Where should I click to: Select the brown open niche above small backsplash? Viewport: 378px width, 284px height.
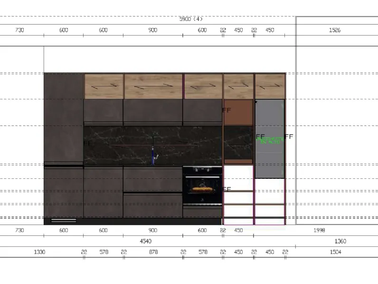tap(238, 112)
